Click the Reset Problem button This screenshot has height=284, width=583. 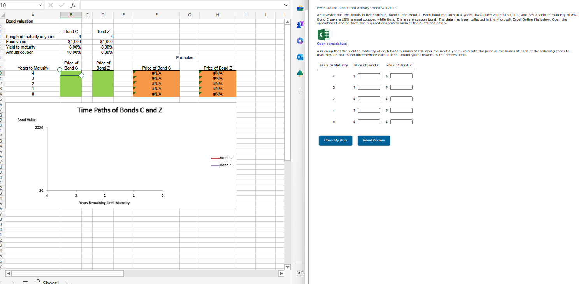[x=374, y=141]
